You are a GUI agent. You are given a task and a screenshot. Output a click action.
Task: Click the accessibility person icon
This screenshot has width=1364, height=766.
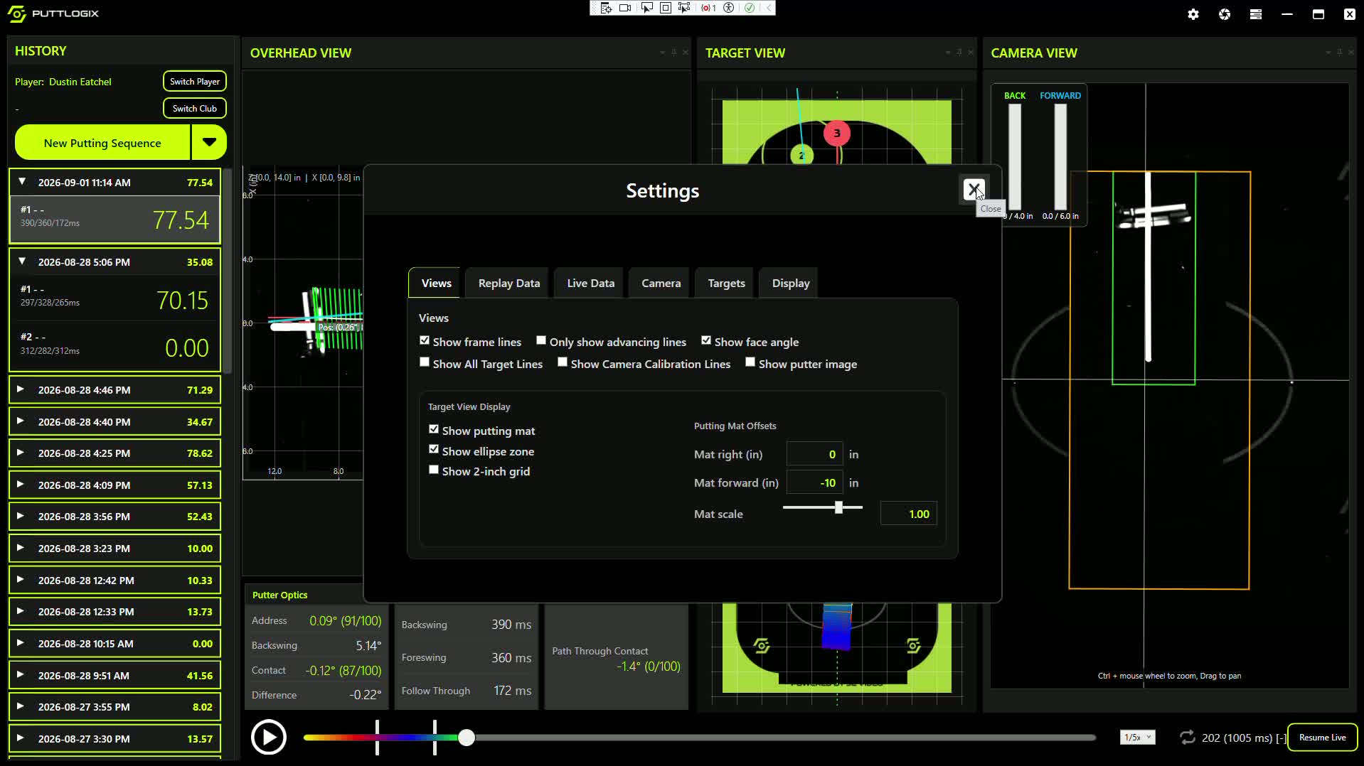729,8
